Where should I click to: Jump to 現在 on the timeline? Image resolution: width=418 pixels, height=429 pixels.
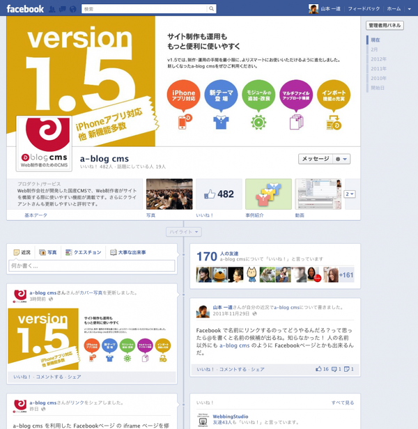(x=376, y=40)
